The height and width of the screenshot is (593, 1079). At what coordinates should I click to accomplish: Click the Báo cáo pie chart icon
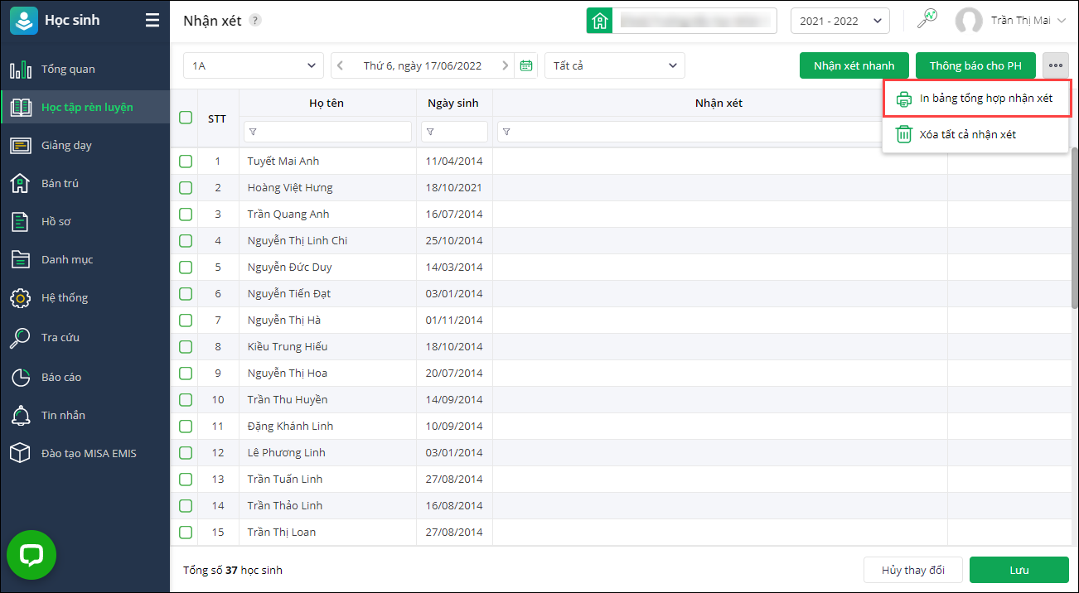click(x=21, y=377)
